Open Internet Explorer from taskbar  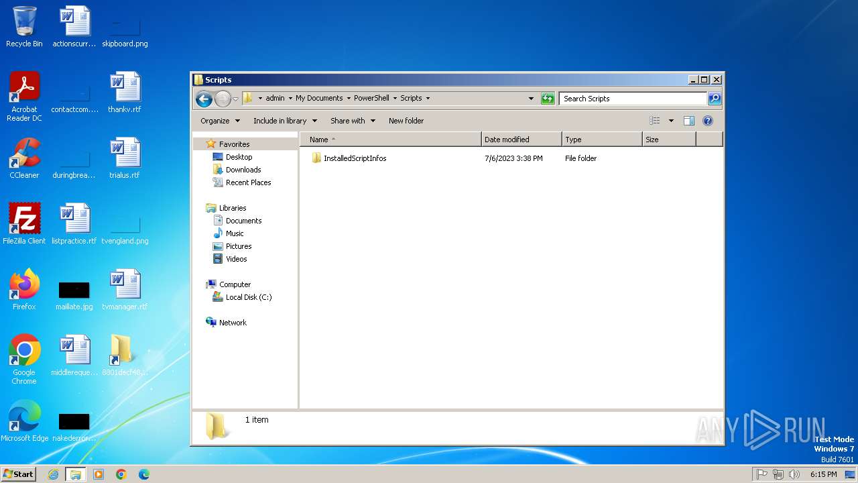click(54, 474)
